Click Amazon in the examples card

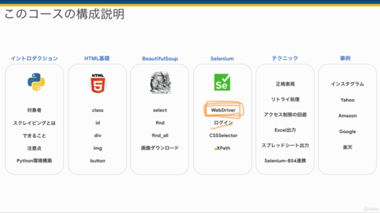[347, 116]
